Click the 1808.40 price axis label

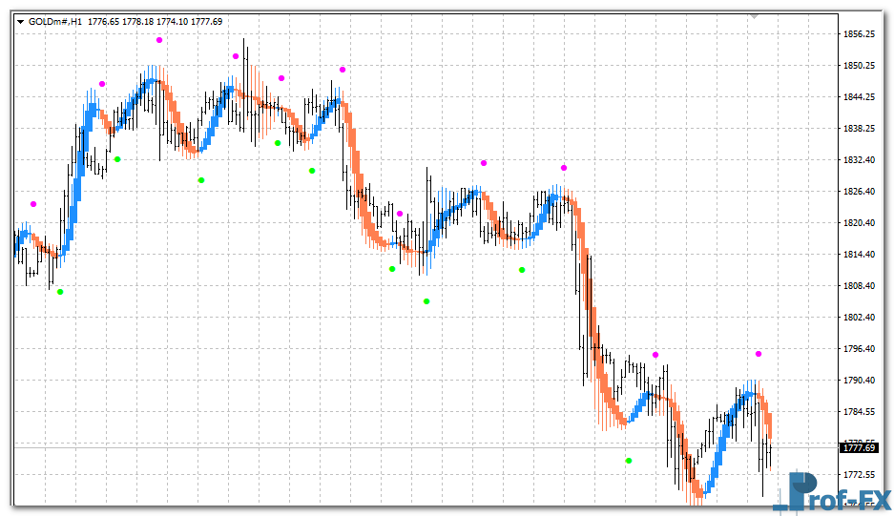pos(860,286)
